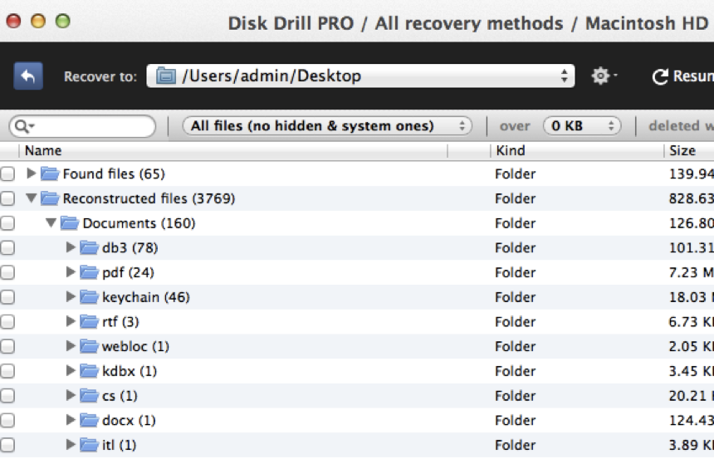Click the blue back arrow button

click(x=28, y=76)
